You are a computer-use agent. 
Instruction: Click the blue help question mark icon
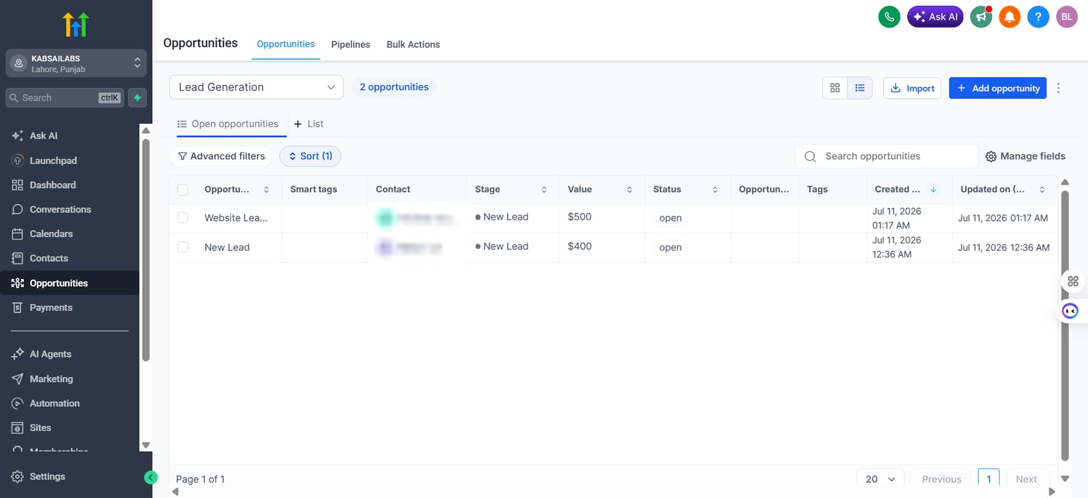(1038, 16)
